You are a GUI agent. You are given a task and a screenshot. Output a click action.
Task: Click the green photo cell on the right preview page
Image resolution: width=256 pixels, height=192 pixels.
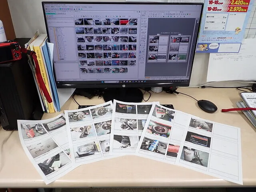(x=183, y=57)
